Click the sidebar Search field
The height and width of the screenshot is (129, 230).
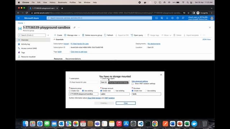[32, 35]
